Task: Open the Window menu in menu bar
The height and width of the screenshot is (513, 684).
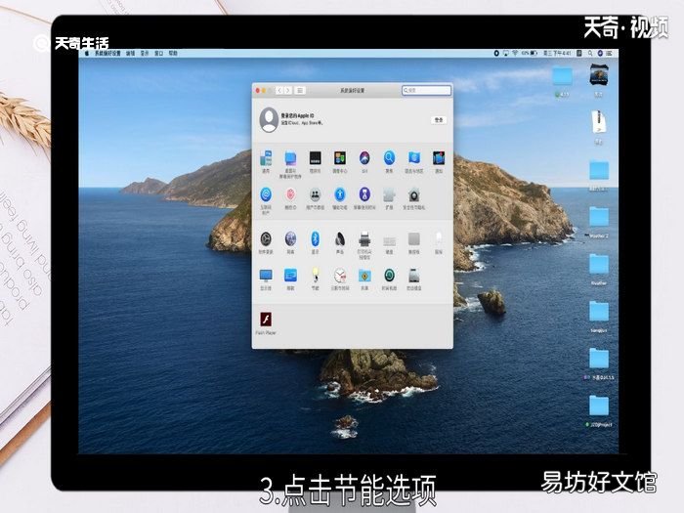Action: (x=158, y=53)
